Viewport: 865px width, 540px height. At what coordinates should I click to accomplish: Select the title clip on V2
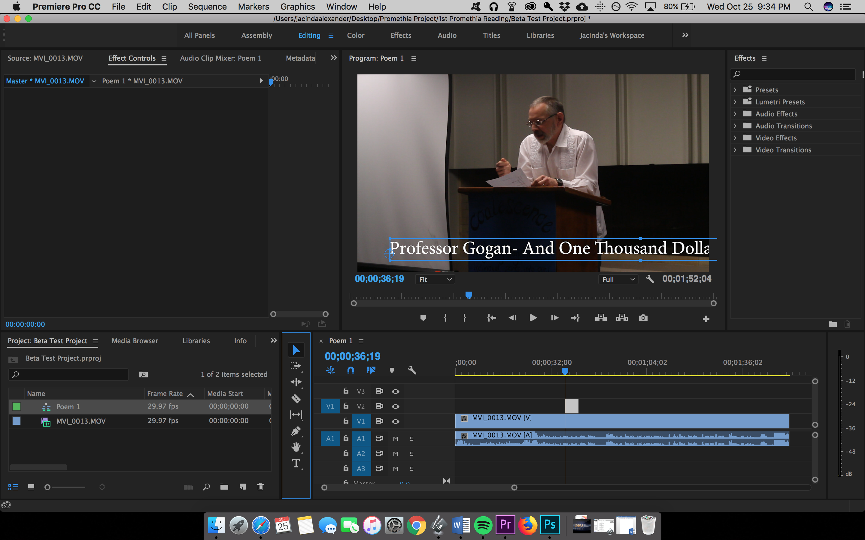pos(572,406)
